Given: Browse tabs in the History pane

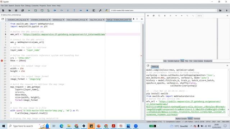Looking at the screenshot, I should pyautogui.click(x=148, y=66).
